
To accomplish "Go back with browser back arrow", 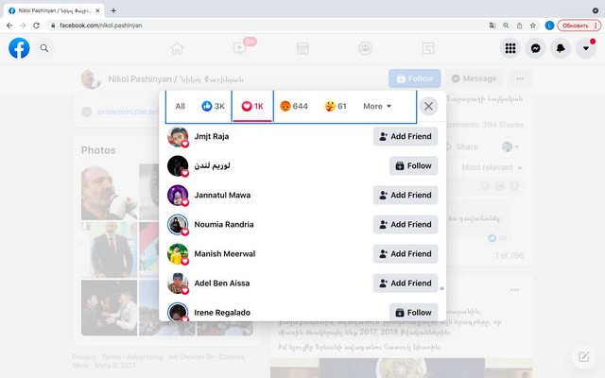I will point(9,26).
